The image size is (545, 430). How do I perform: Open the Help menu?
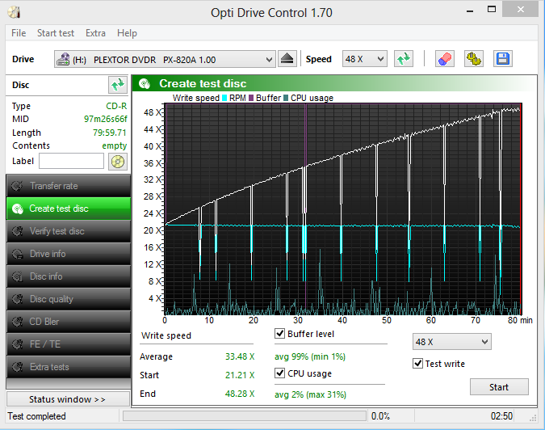[x=127, y=33]
